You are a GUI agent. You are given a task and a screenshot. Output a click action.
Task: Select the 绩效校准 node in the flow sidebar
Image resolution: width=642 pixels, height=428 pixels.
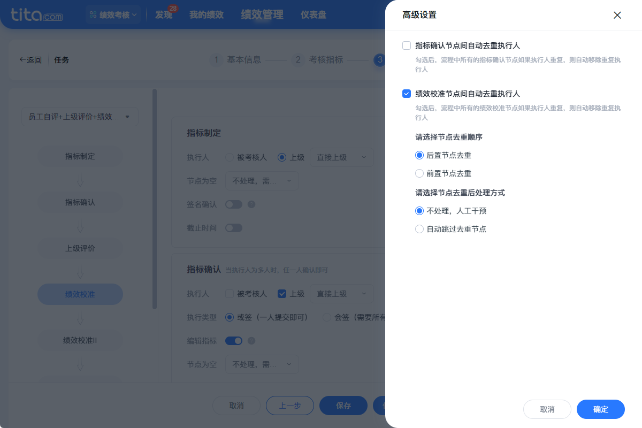coord(80,294)
